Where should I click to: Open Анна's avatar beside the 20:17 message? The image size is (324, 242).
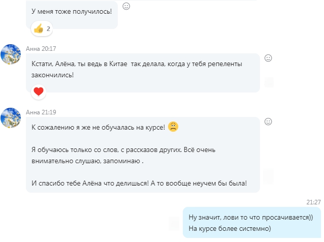point(11,54)
